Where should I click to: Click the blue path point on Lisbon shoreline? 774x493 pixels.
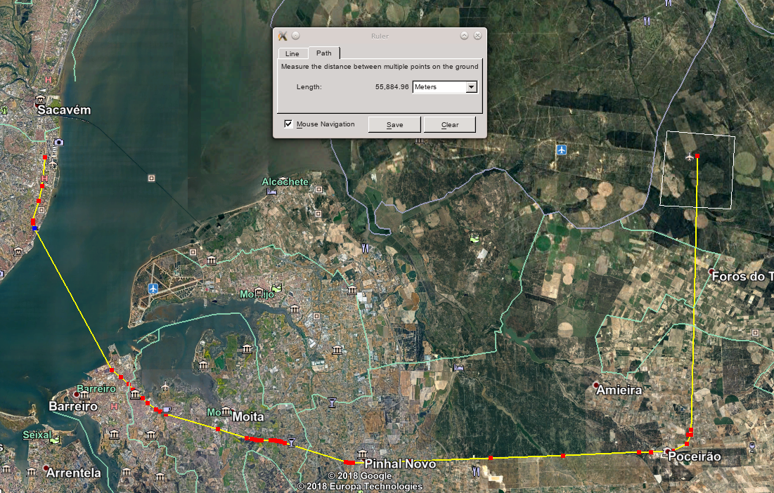pos(34,228)
